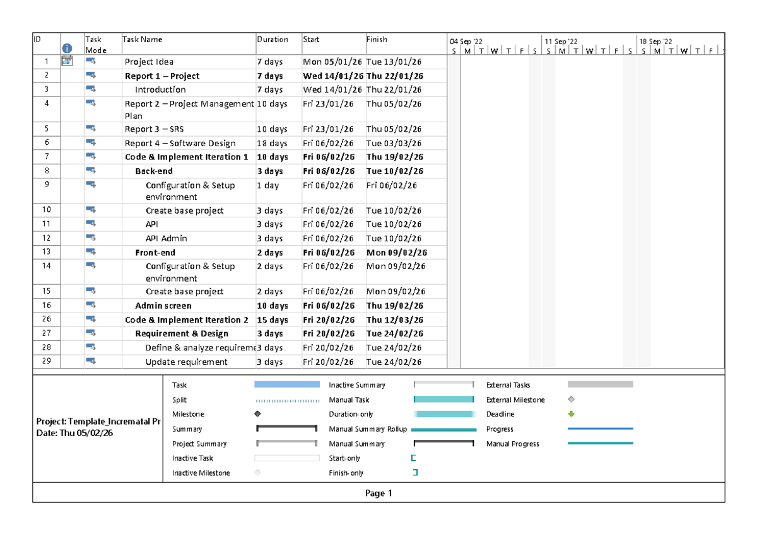Click the green Deadline arrow in legend
The width and height of the screenshot is (757, 535).
572,414
